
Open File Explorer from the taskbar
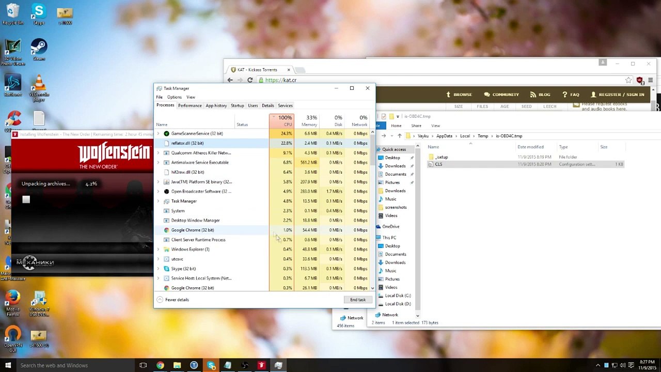pos(177,365)
